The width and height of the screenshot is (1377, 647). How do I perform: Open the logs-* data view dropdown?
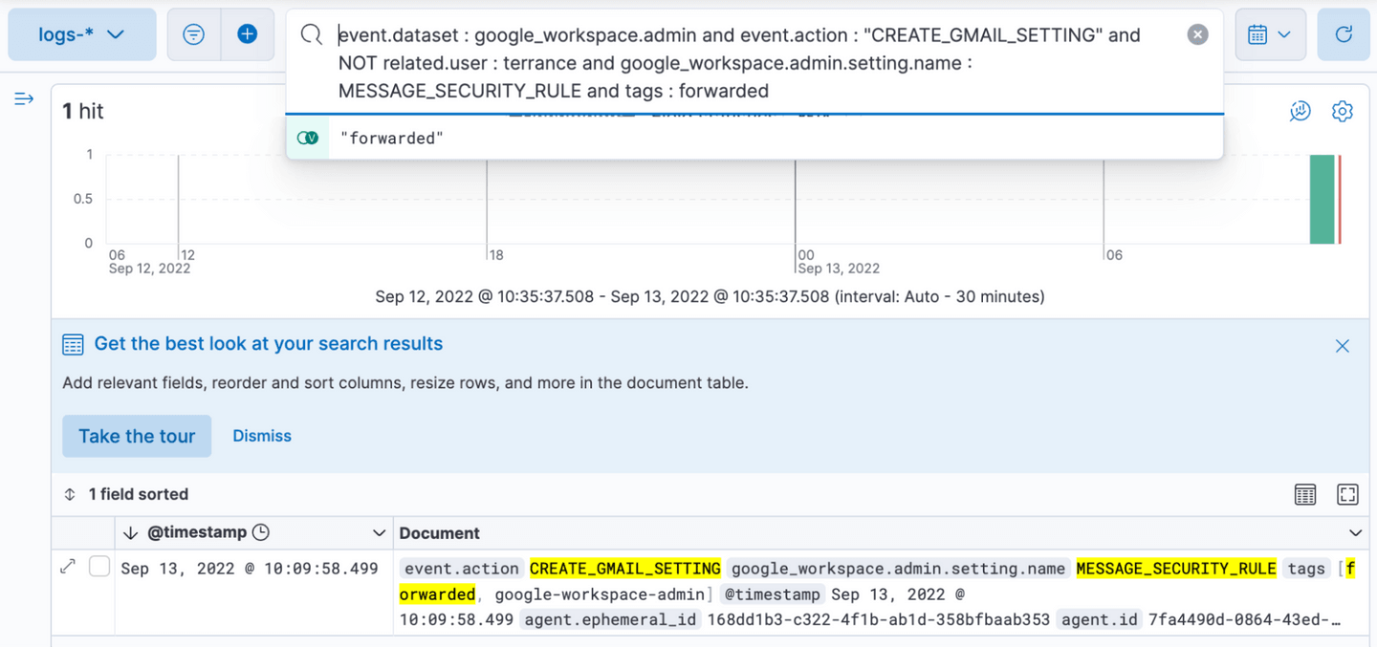coord(82,34)
